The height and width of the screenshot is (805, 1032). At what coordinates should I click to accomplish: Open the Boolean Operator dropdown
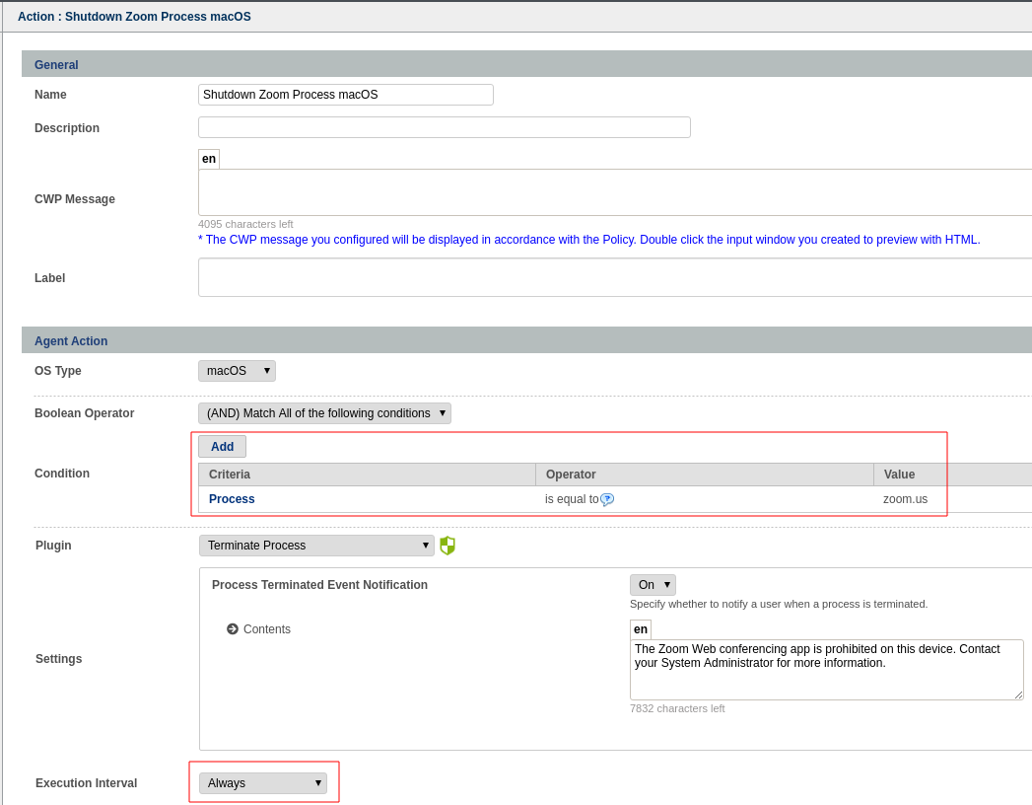pyautogui.click(x=324, y=413)
